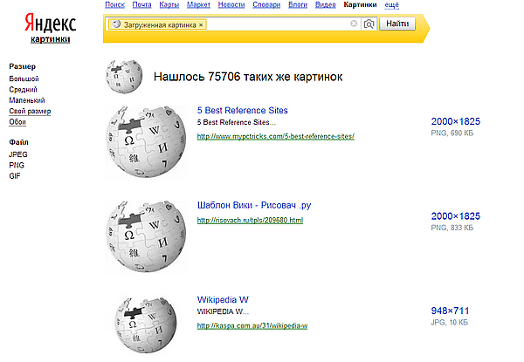This screenshot has width=524, height=362.
Task: Open the Wikipedia globe thumbnail of the first result
Action: tap(147, 137)
